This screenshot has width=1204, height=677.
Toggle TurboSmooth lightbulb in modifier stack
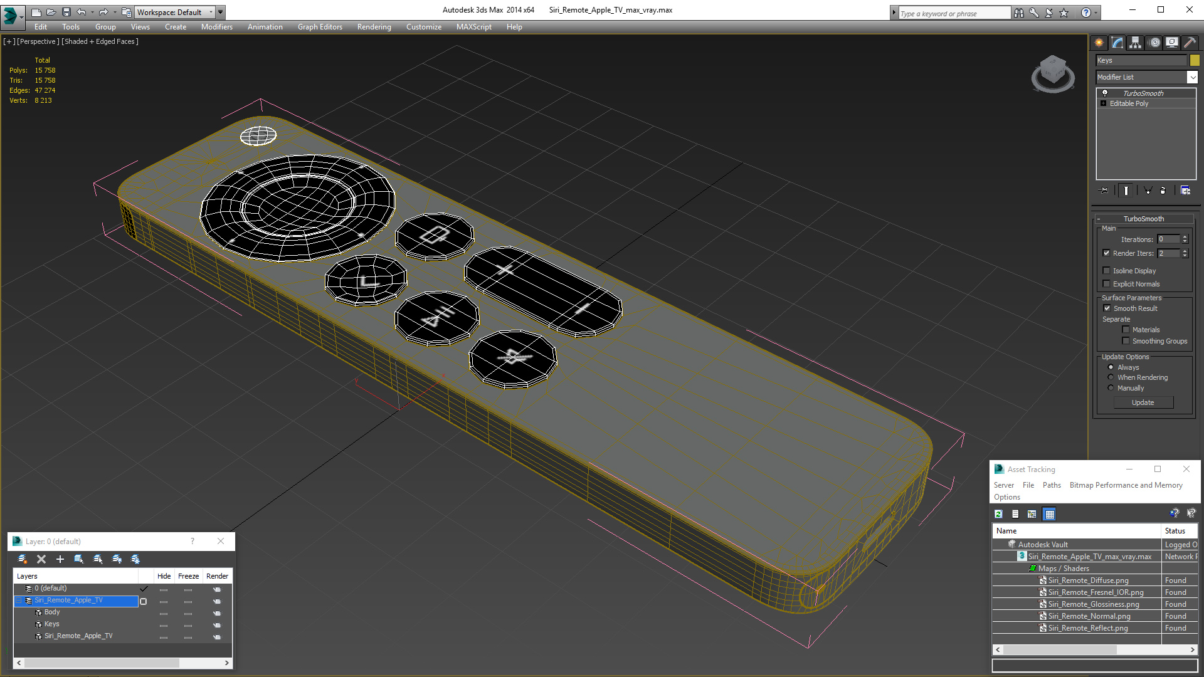[1105, 93]
